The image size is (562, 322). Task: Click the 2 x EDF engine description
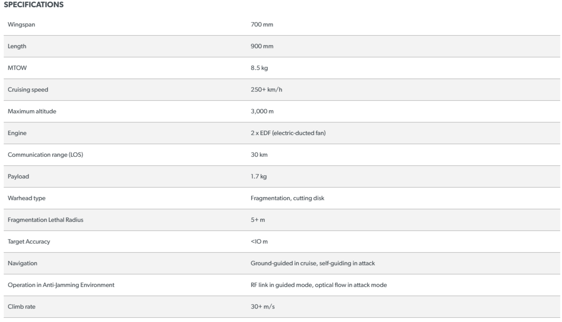[x=288, y=133]
